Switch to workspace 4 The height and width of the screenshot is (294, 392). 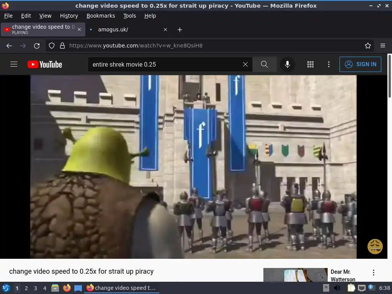click(45, 288)
